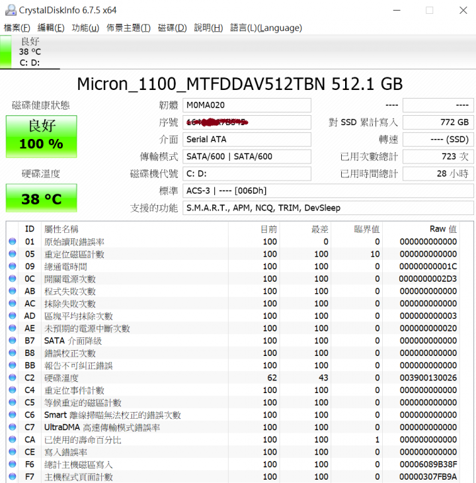Screen dimensions: 476x483
Task: Click the standard field ACS-3 | ---- [006Dh]
Action: 328,191
